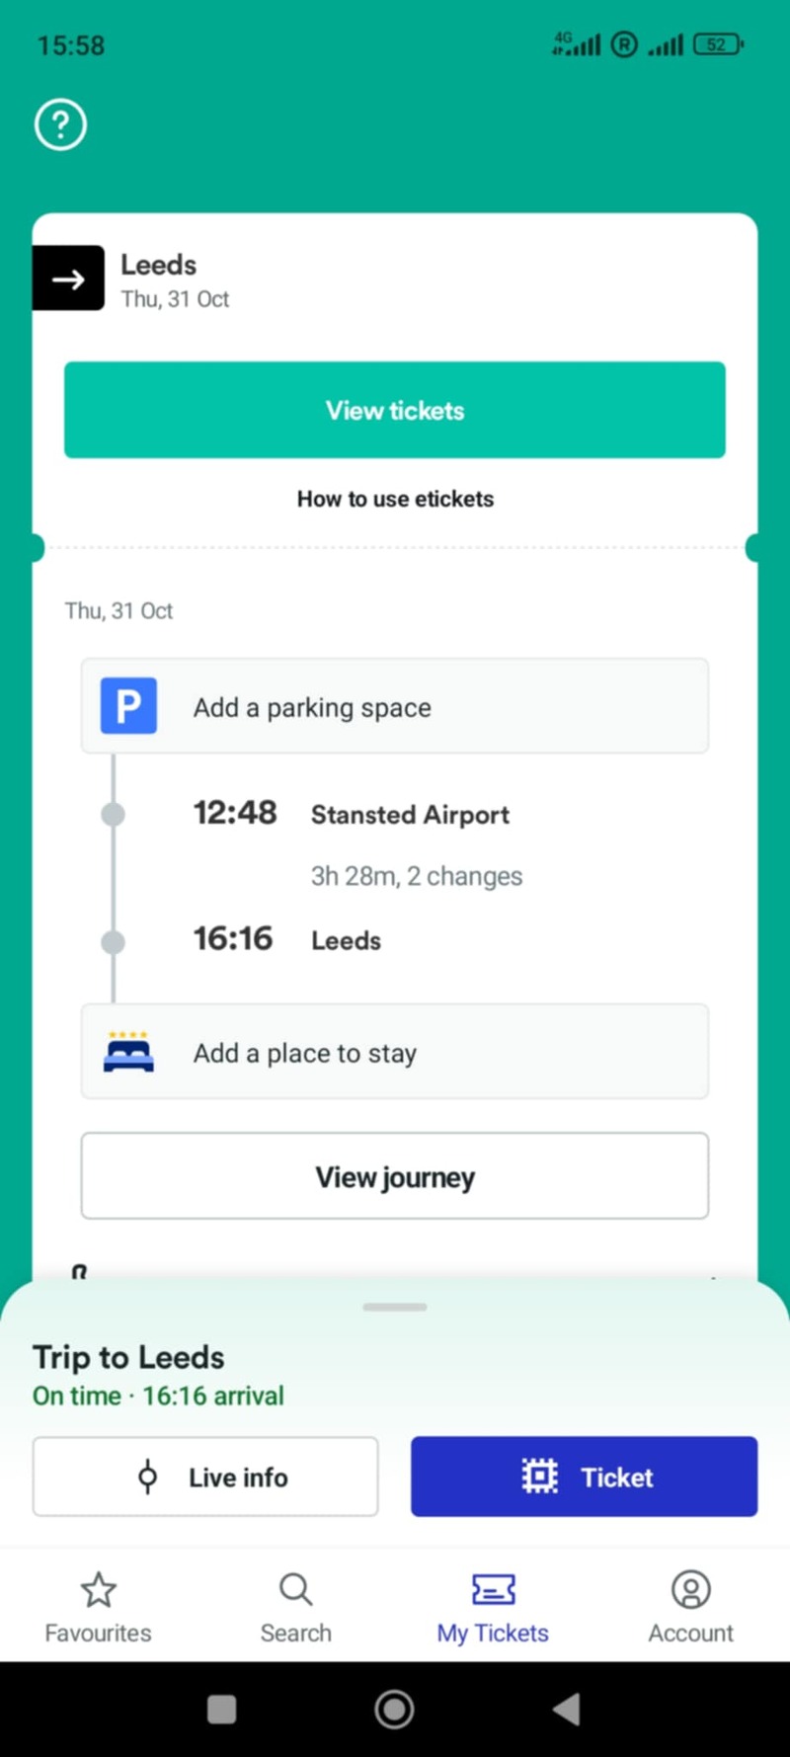Image resolution: width=790 pixels, height=1757 pixels.
Task: Open How to use etickets link
Action: [395, 499]
